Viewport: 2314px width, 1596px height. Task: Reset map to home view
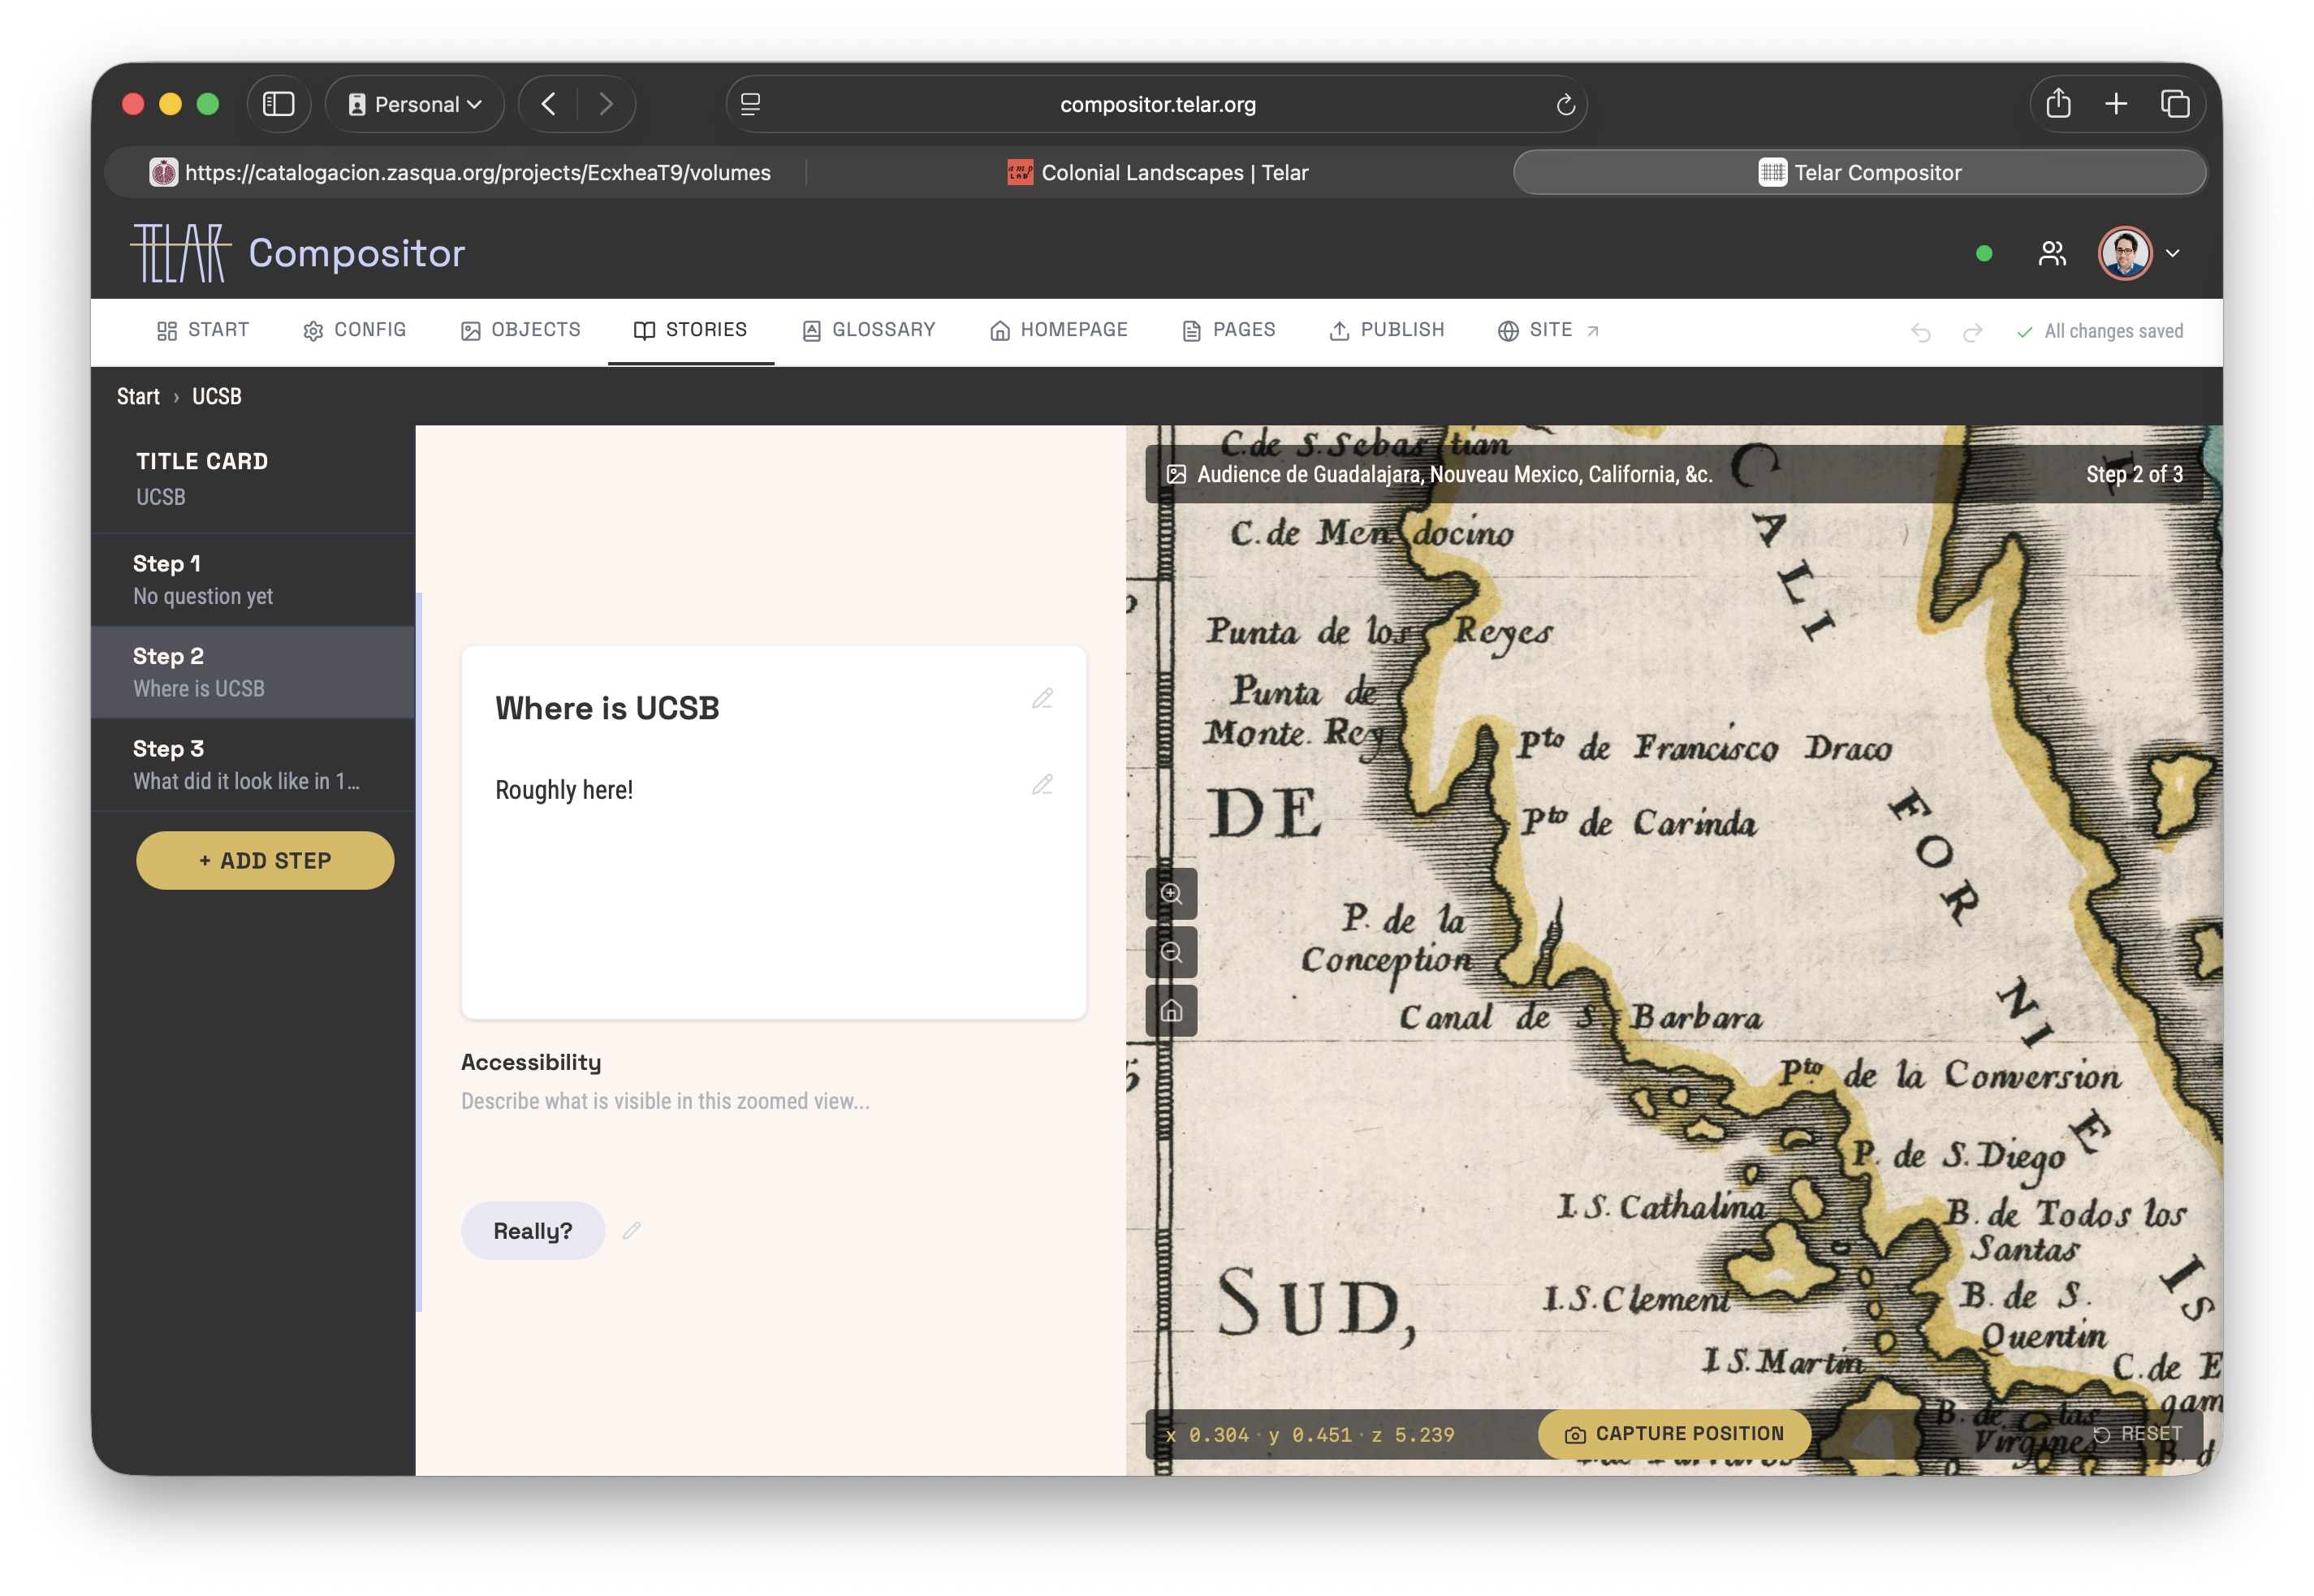click(x=1171, y=1010)
